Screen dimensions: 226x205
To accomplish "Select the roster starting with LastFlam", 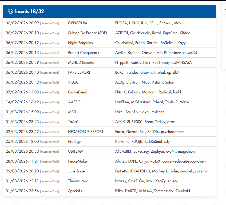I will tap(152, 102).
